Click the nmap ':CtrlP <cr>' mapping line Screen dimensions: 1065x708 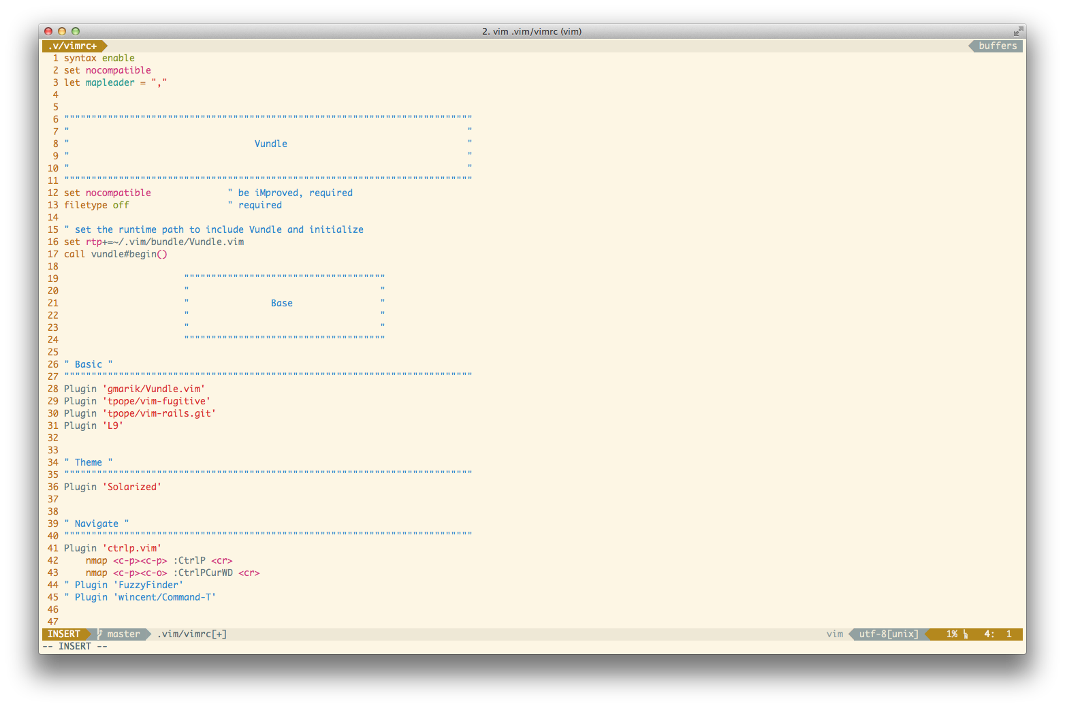coord(159,560)
